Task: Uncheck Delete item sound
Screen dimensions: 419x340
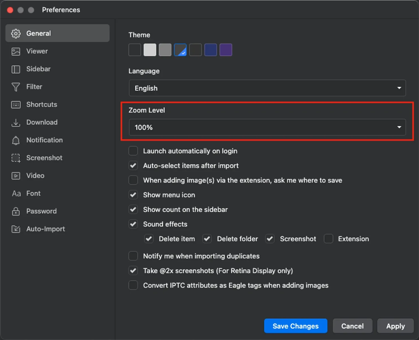Action: (149, 239)
